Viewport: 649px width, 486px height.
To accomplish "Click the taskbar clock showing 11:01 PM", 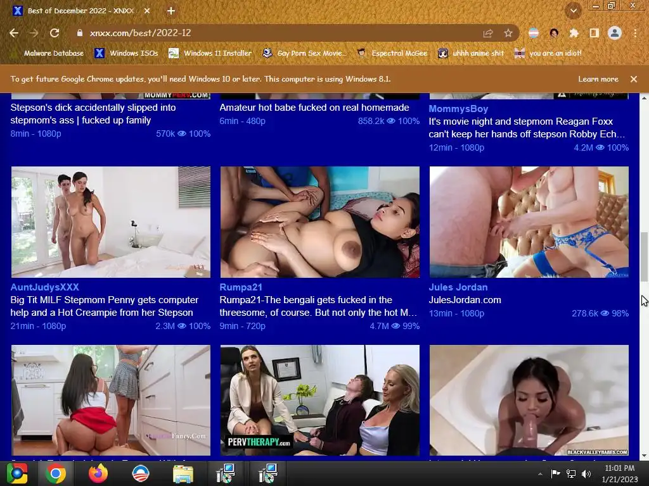I will pos(620,473).
